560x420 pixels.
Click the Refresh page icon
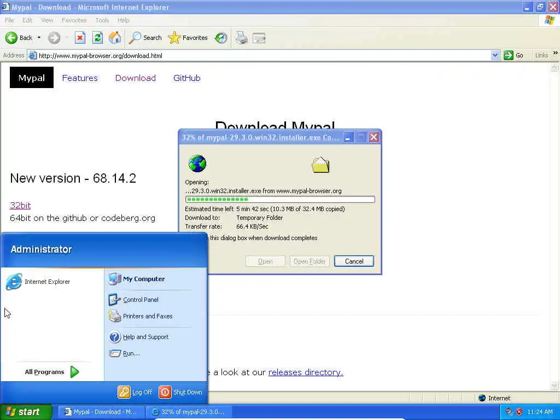(x=97, y=38)
